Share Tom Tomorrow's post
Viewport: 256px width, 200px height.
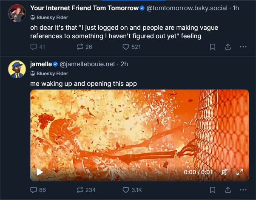[228, 47]
